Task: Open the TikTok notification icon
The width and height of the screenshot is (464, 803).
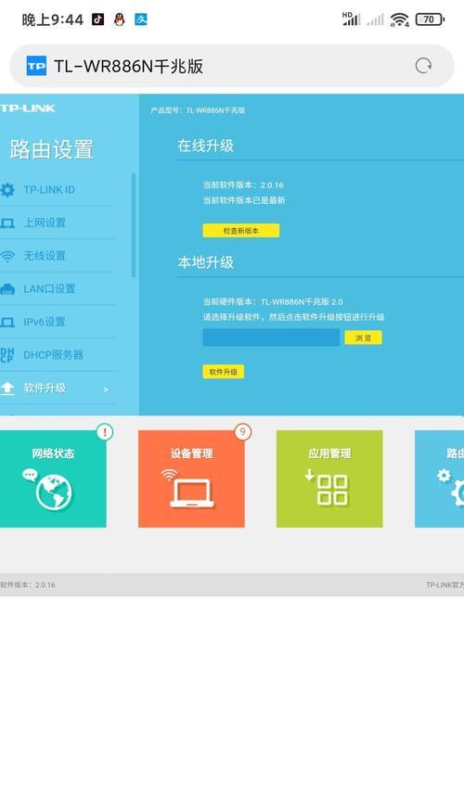Action: (x=98, y=19)
